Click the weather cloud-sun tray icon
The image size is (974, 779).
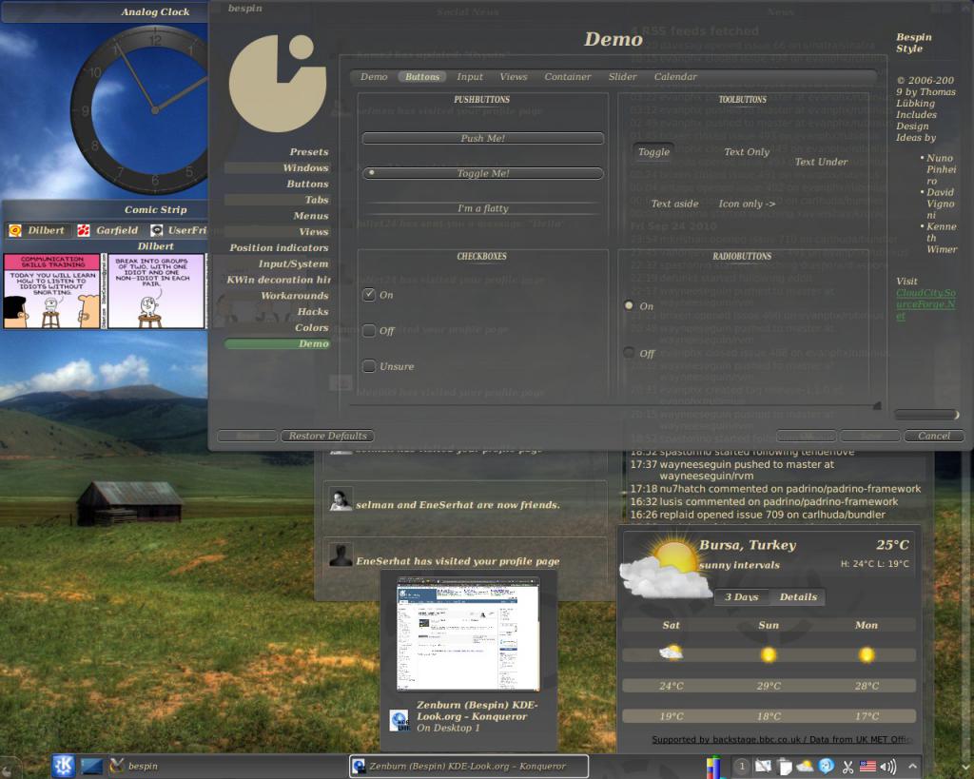tap(805, 766)
